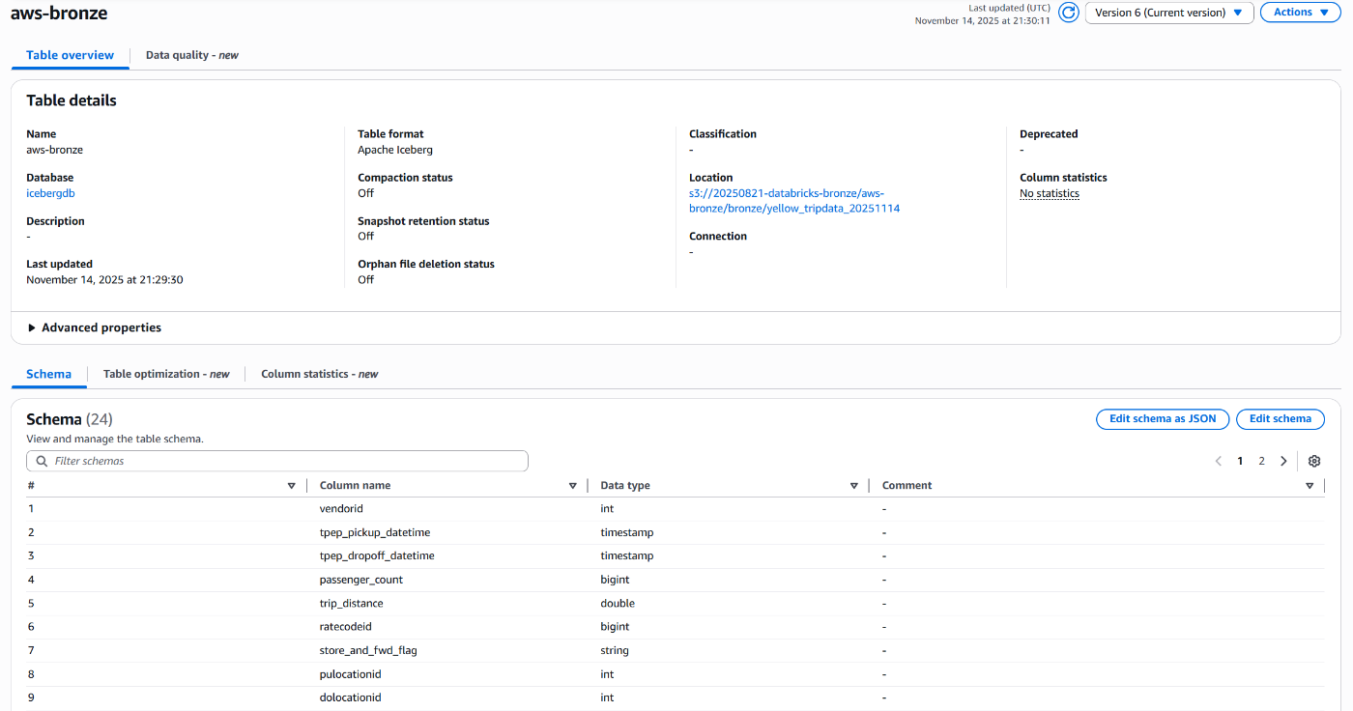The image size is (1353, 711).
Task: Click the Apache Iceberg table format value
Action: coord(395,150)
